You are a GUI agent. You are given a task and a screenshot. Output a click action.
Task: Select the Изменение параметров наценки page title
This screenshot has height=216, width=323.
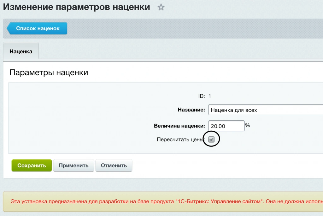click(76, 7)
